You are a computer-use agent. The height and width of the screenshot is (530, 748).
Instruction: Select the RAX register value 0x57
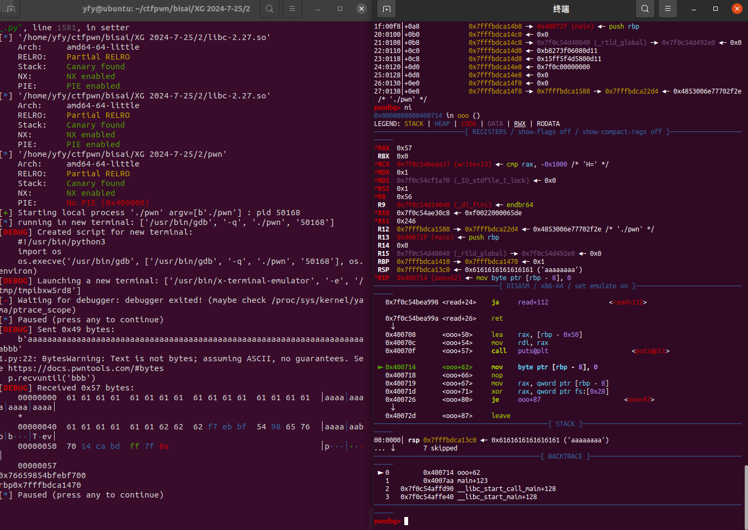[x=404, y=148]
